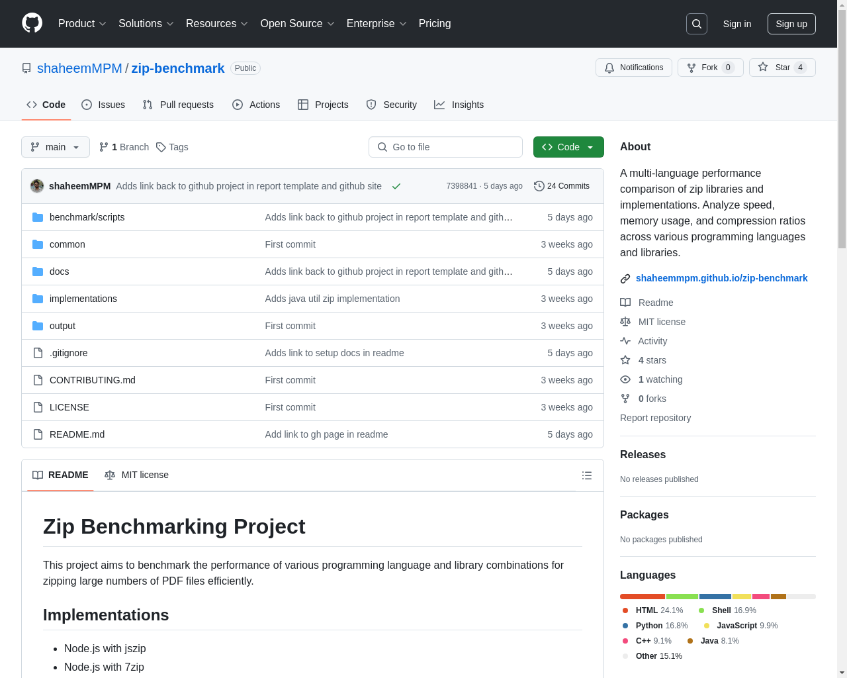This screenshot has width=847, height=678.
Task: Open the 1 Branch link
Action: [124, 147]
